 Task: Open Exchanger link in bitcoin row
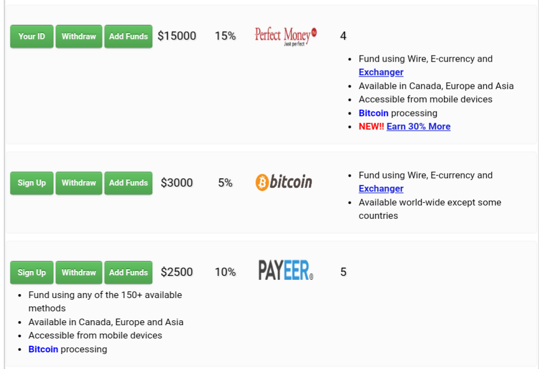tap(381, 188)
